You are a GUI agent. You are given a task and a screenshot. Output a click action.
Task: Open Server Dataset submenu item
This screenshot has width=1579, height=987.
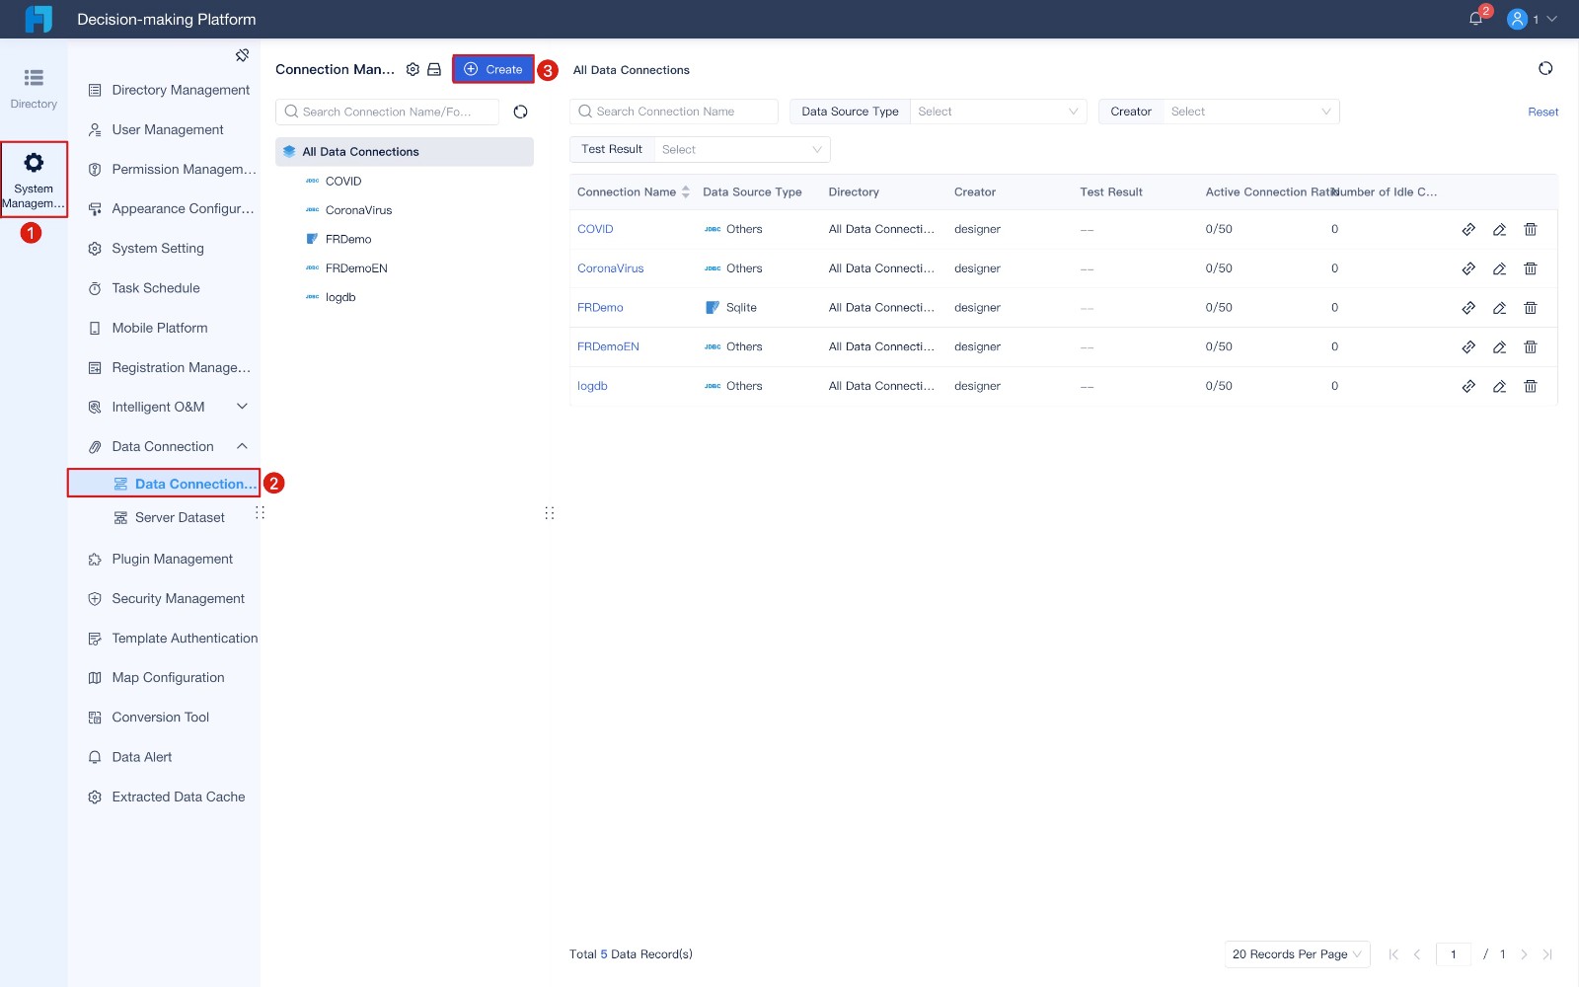point(180,517)
